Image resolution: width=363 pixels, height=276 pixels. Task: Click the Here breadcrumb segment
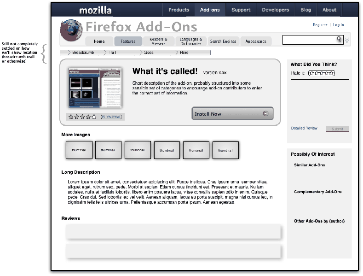(x=184, y=53)
